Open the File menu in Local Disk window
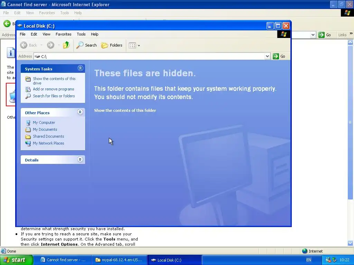 point(22,34)
